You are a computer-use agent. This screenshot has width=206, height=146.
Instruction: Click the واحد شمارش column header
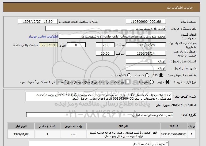73,126
